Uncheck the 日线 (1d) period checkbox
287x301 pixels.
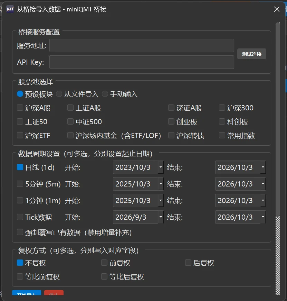20,167
